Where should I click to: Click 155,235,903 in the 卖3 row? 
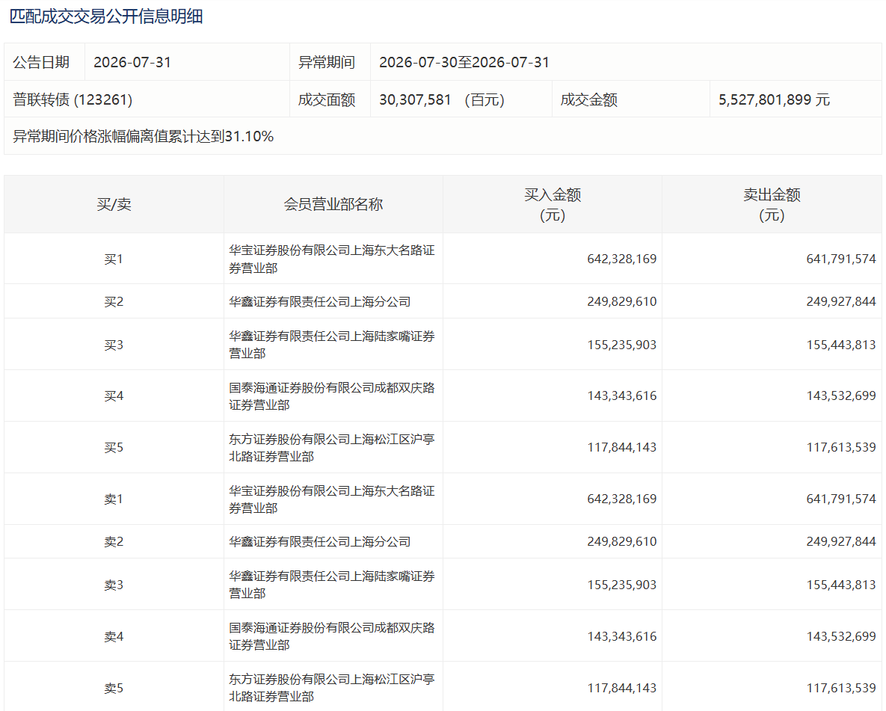coord(621,585)
